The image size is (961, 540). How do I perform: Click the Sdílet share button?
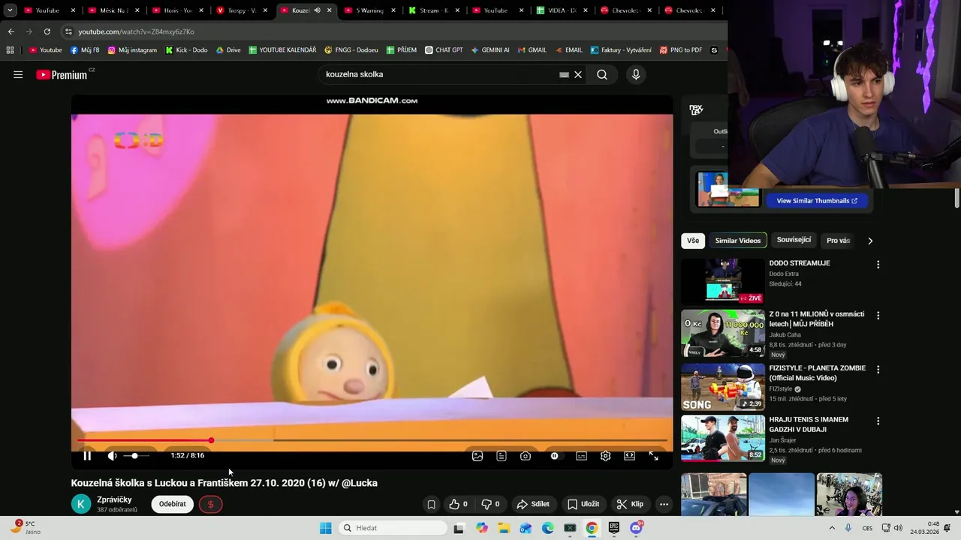point(534,504)
